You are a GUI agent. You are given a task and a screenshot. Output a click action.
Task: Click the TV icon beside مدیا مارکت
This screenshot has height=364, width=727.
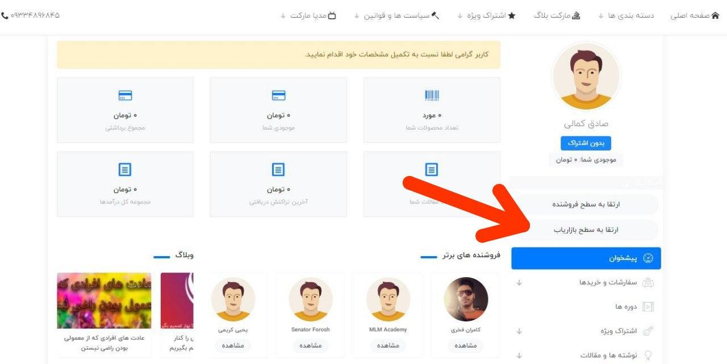coord(332,15)
